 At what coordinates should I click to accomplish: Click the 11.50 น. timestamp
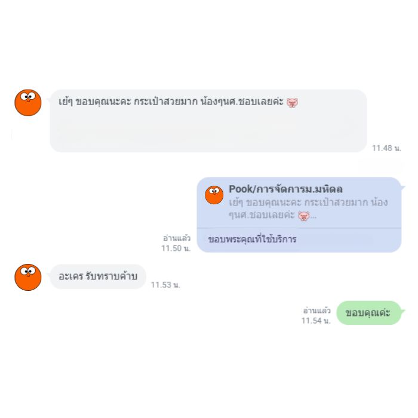pyautogui.click(x=176, y=248)
